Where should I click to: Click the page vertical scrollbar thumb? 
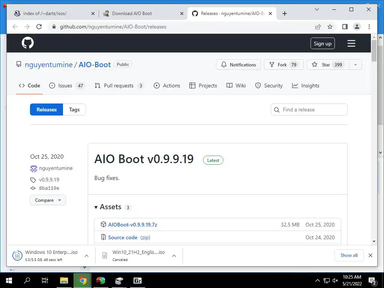coord(374,51)
